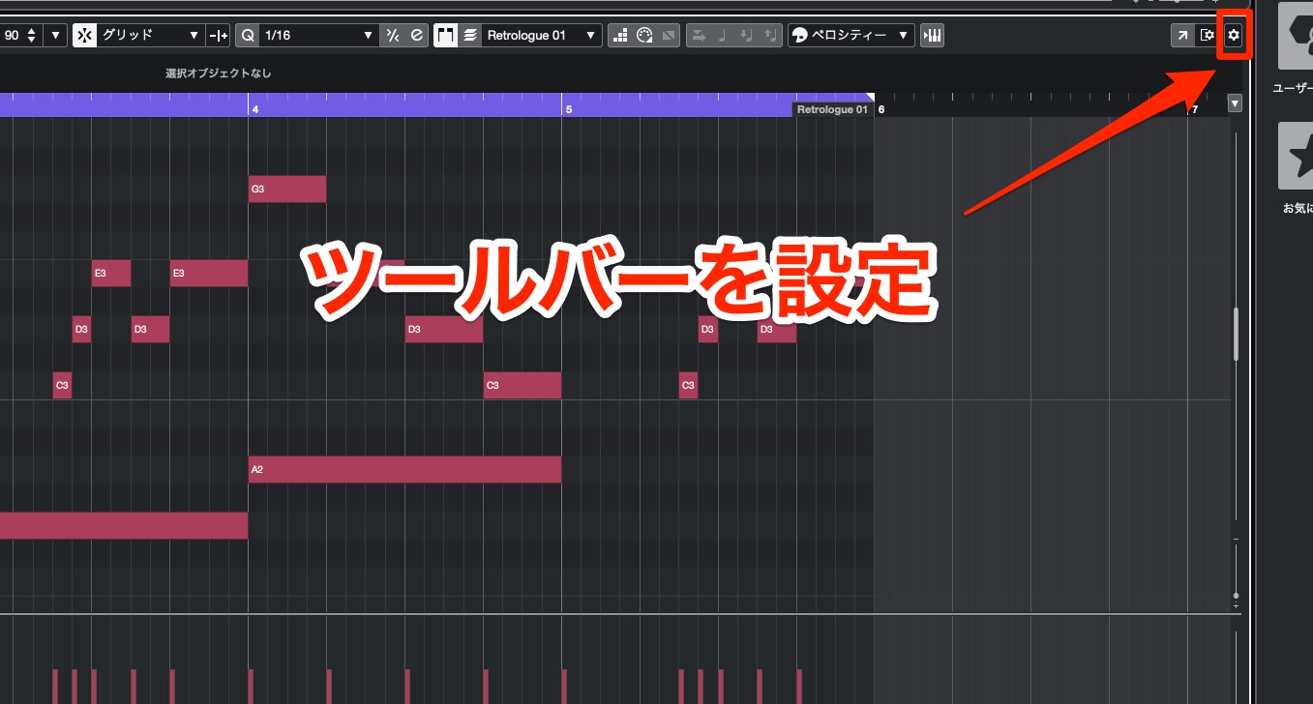The width and height of the screenshot is (1313, 704).
Task: Click the 選択オブジェクトなし info line text
Action: coord(219,73)
